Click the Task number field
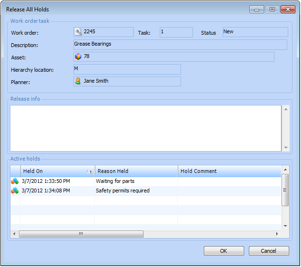 176,32
